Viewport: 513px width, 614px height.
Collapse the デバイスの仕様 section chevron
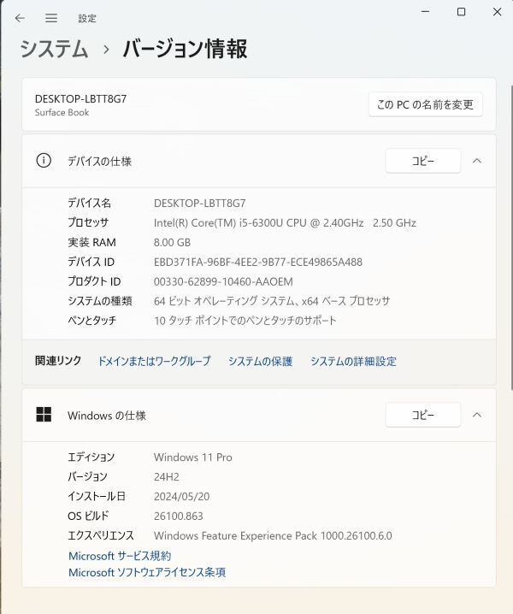coord(476,161)
